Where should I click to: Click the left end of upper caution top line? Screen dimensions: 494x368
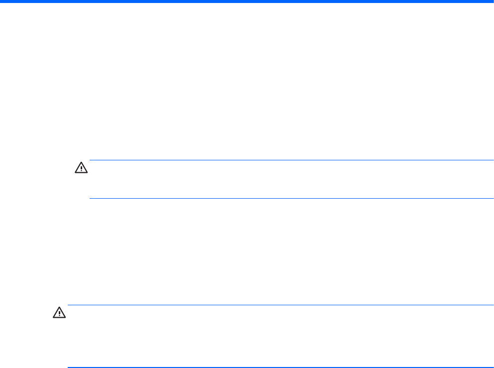click(x=91, y=160)
